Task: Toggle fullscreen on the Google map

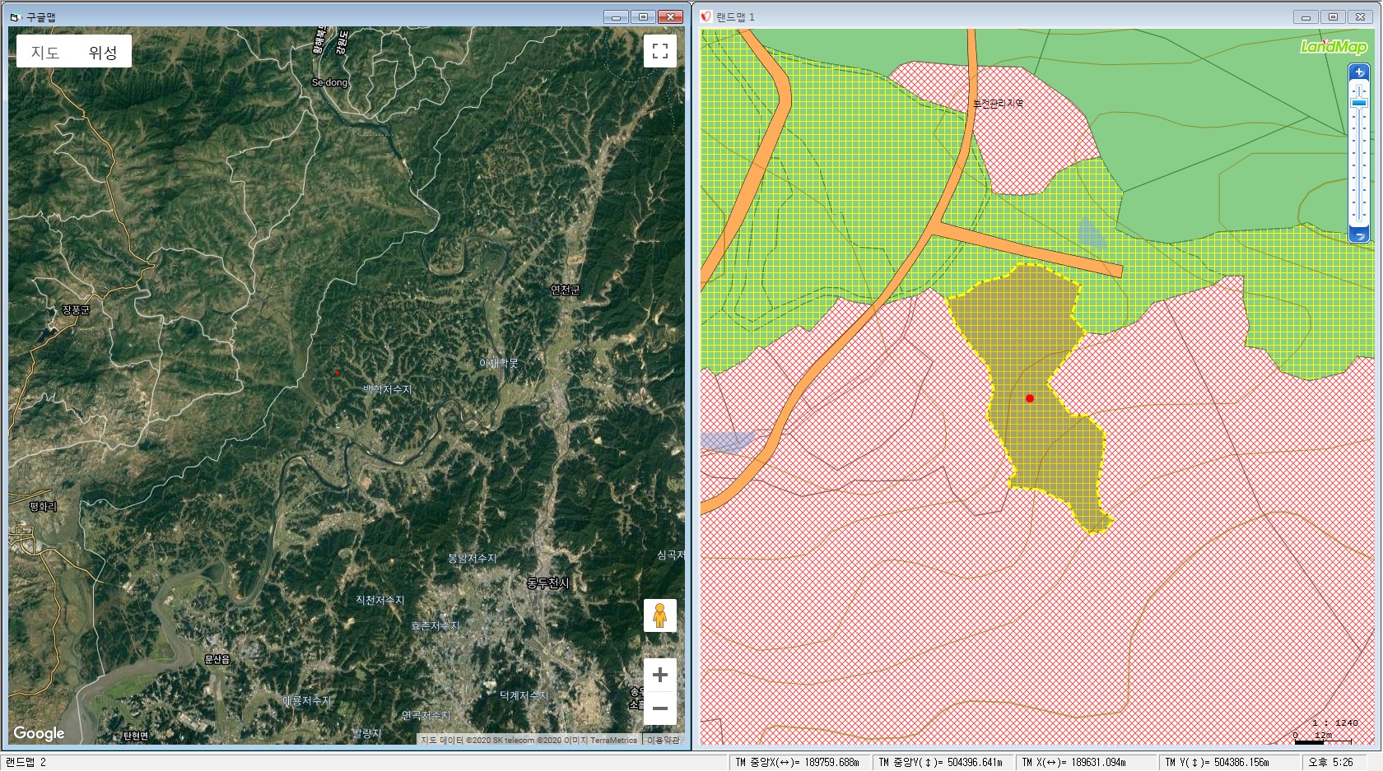Action: pos(660,51)
